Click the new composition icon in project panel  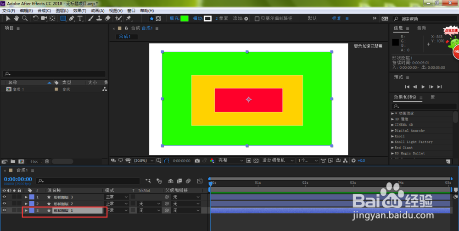click(x=21, y=161)
